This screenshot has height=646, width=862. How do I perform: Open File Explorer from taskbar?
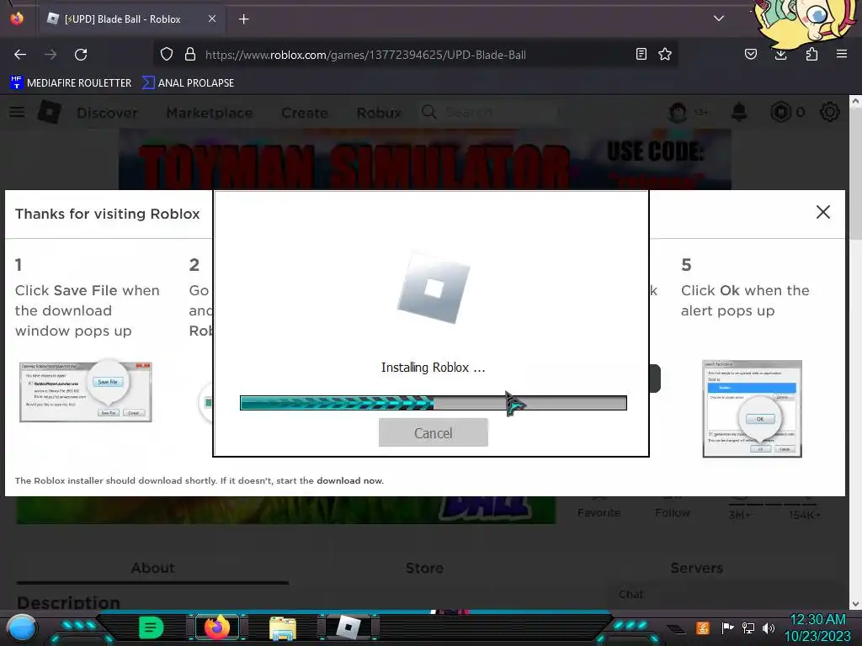[x=283, y=627]
